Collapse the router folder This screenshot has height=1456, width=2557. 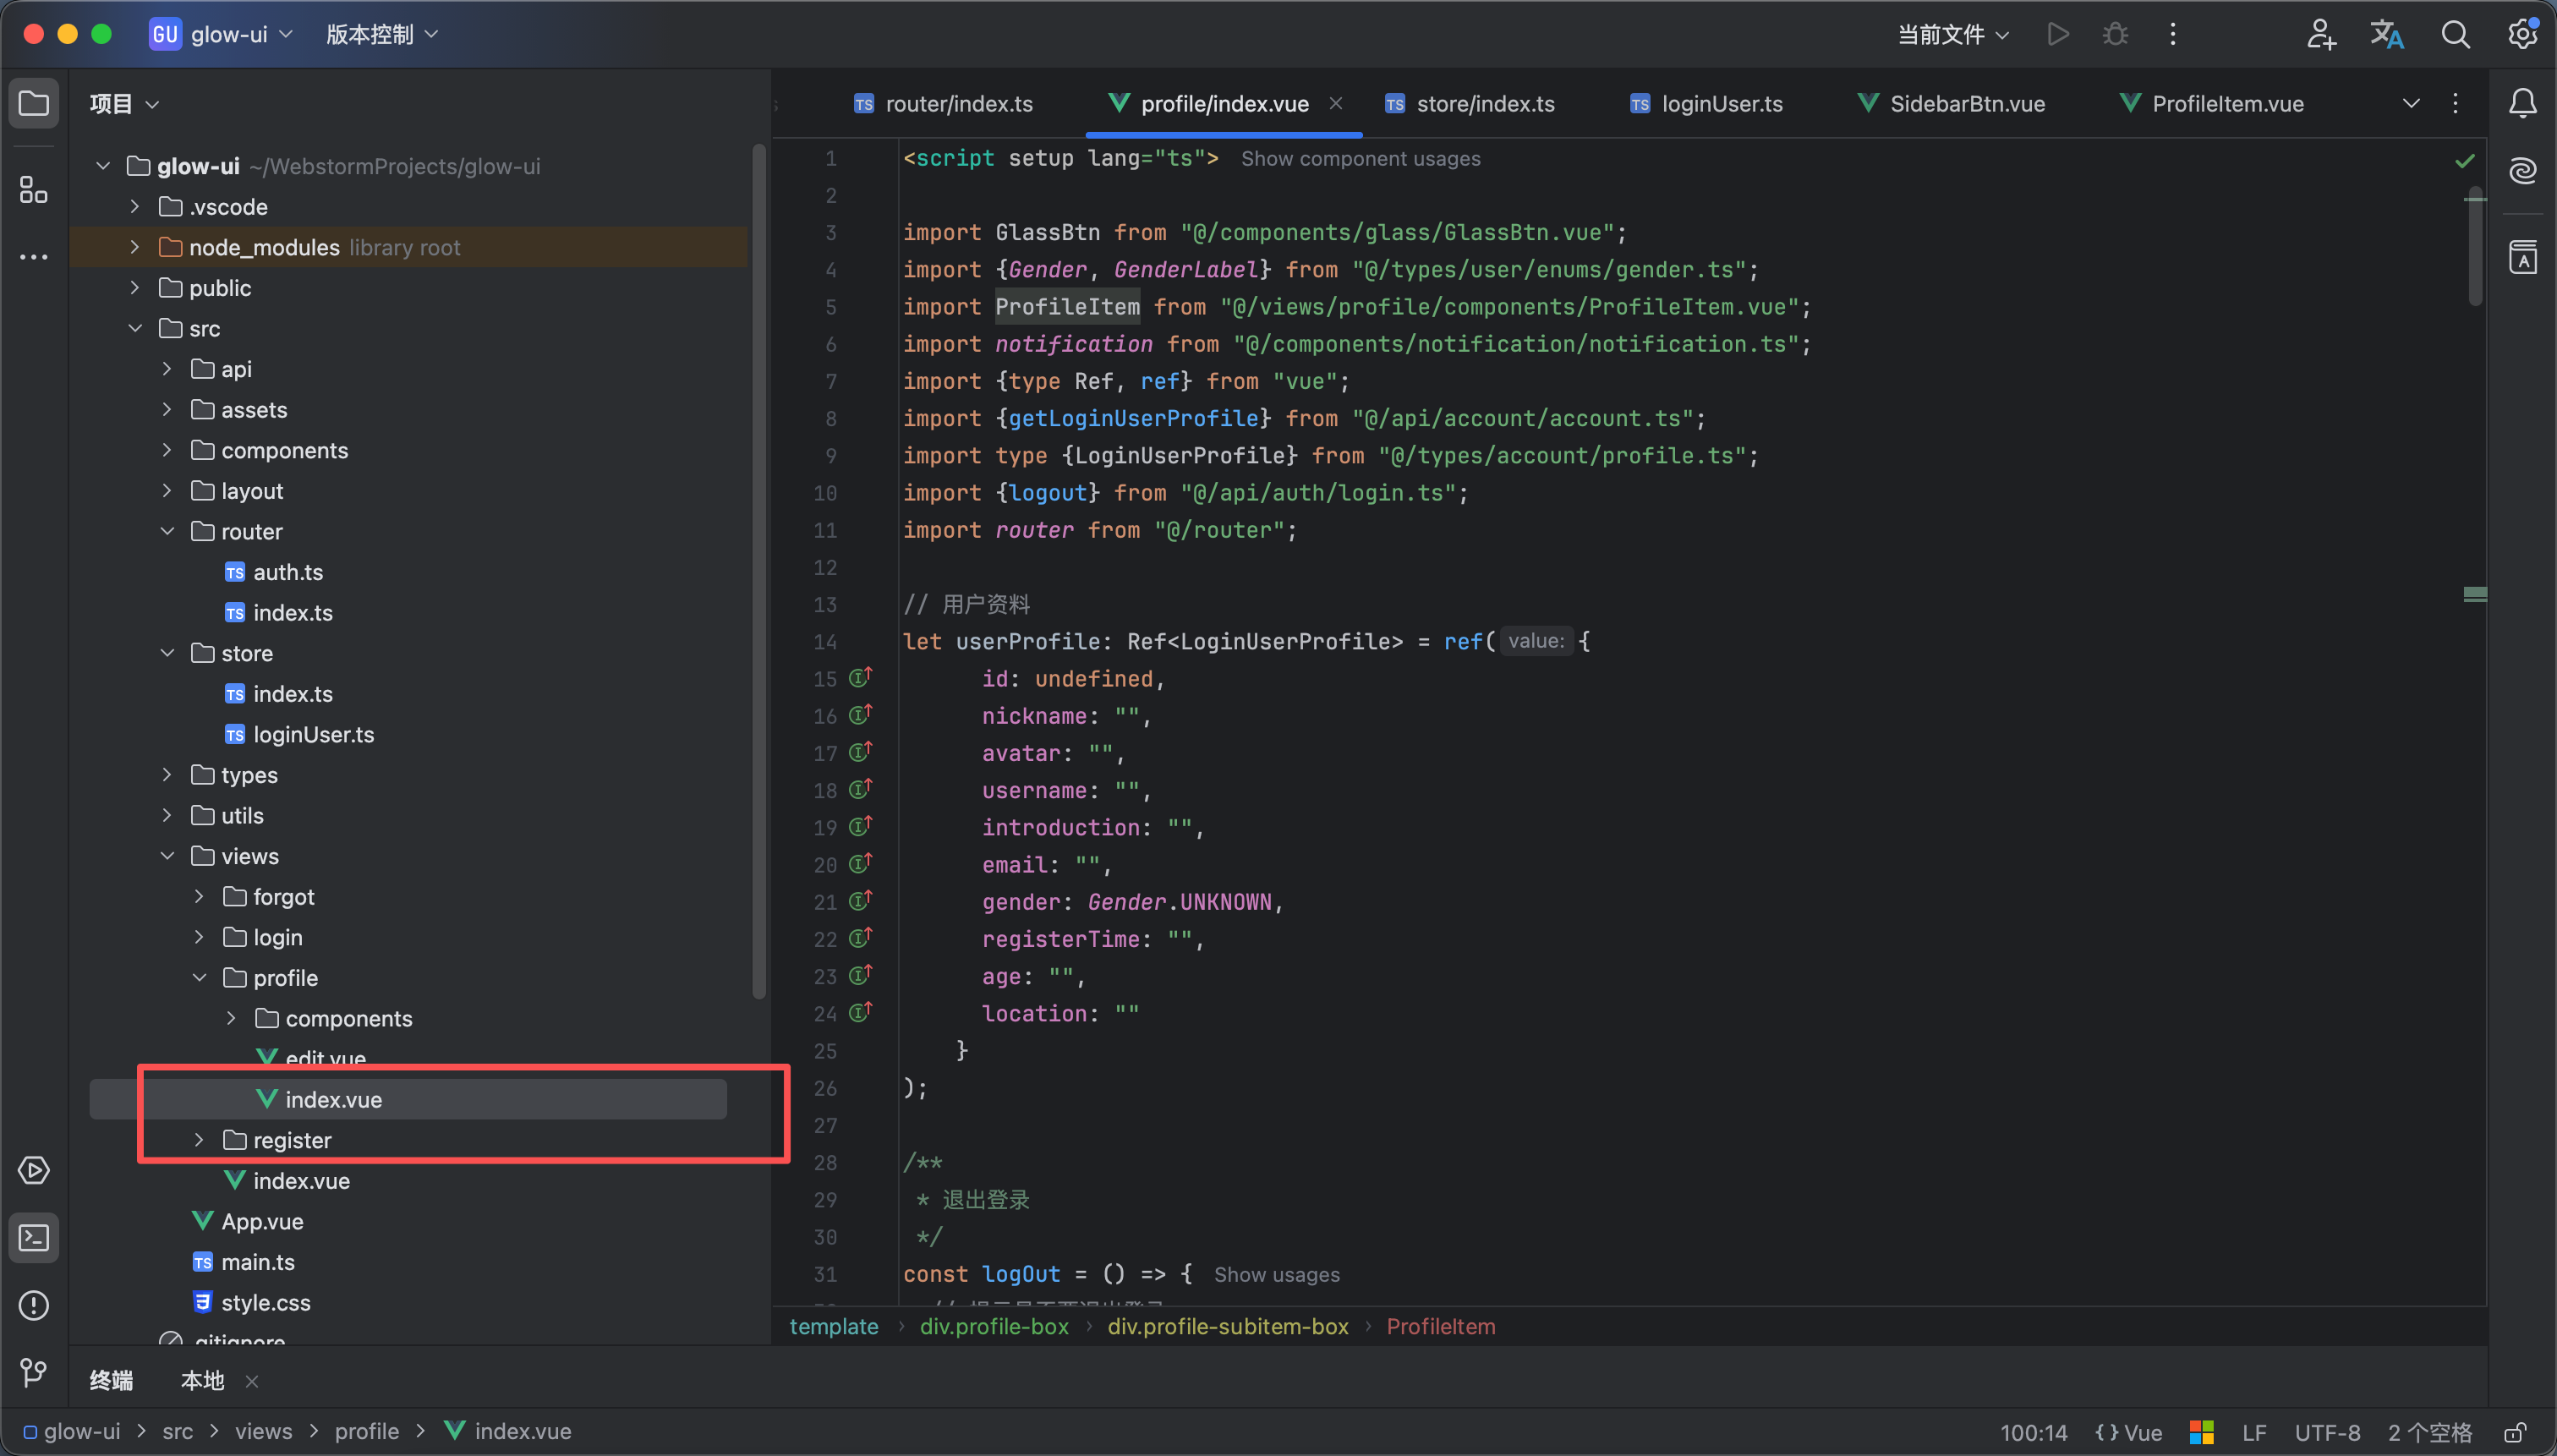pos(167,531)
